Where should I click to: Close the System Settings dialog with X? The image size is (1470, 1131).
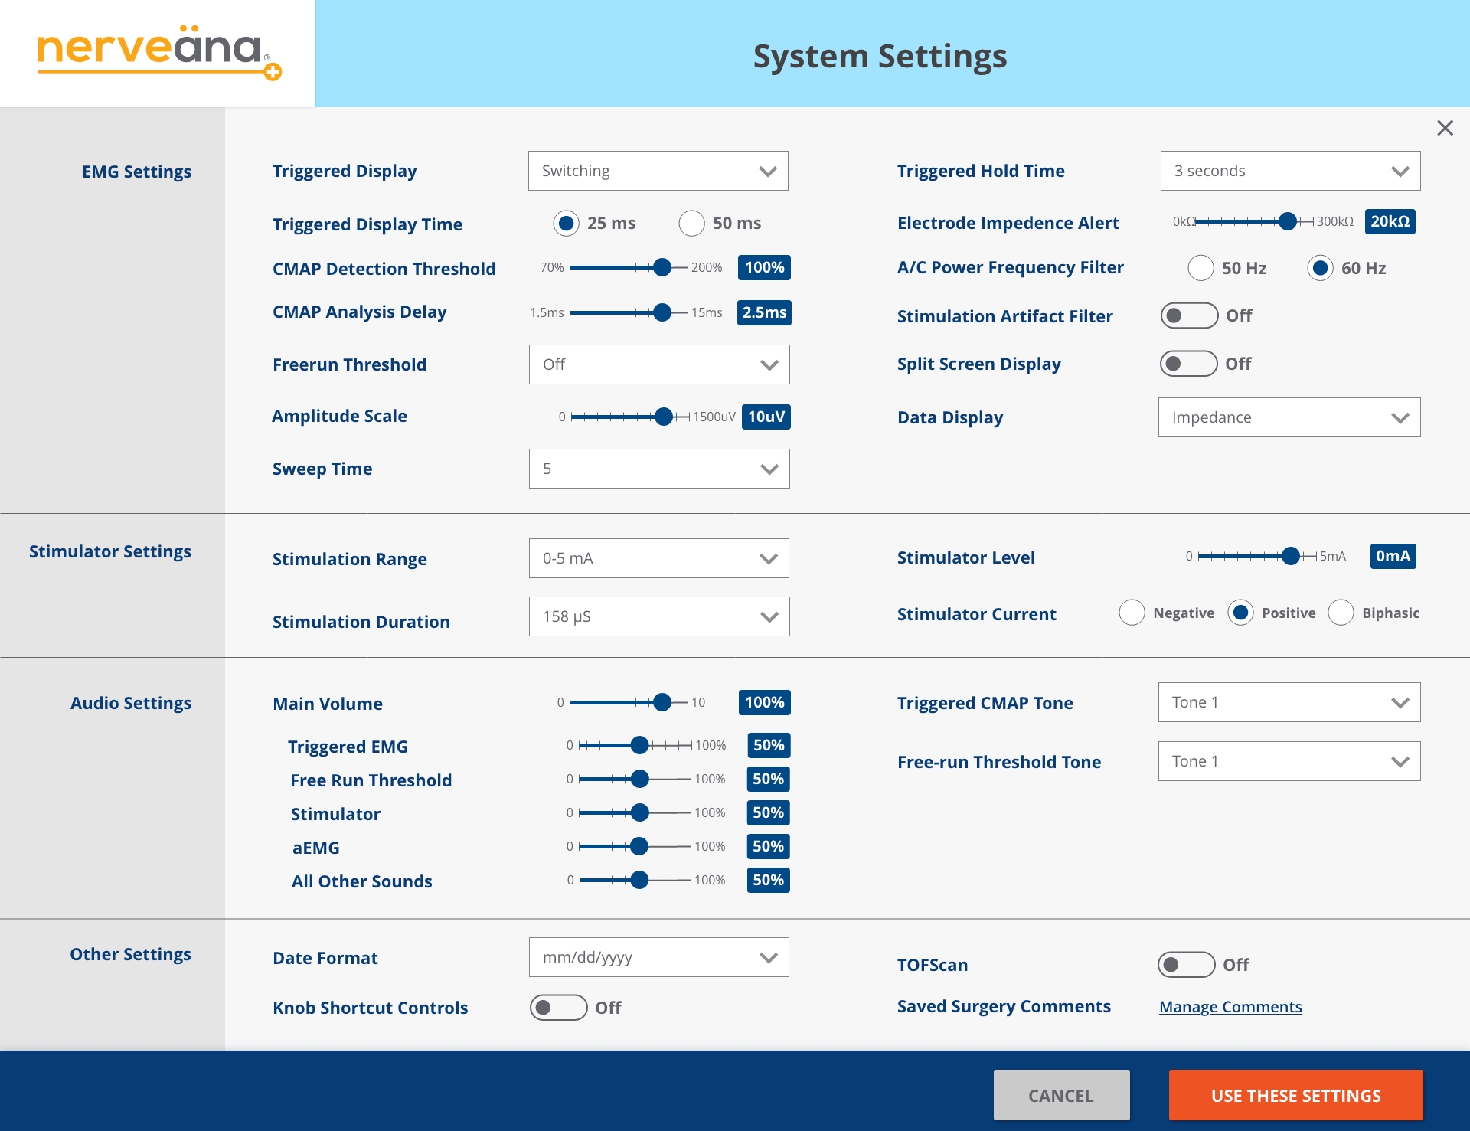tap(1445, 128)
